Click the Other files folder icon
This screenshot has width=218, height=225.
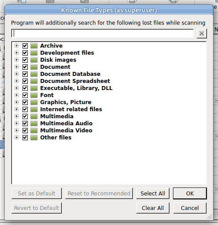34,138
